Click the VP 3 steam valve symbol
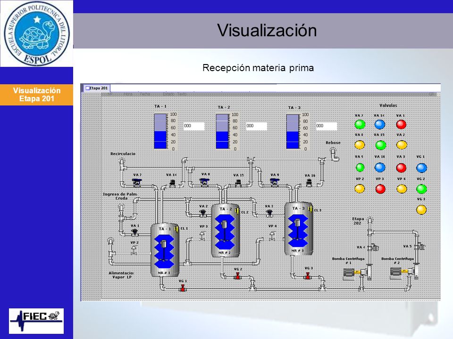 202,236
